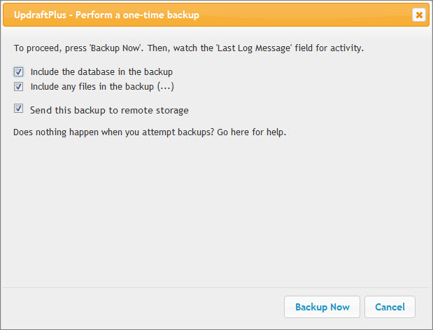This screenshot has width=433, height=330.
Task: Close the UpdraftPlus dialog with the X icon
Action: 418,15
